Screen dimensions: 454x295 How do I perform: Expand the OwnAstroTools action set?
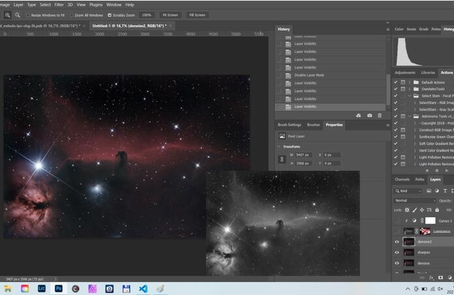click(x=410, y=89)
